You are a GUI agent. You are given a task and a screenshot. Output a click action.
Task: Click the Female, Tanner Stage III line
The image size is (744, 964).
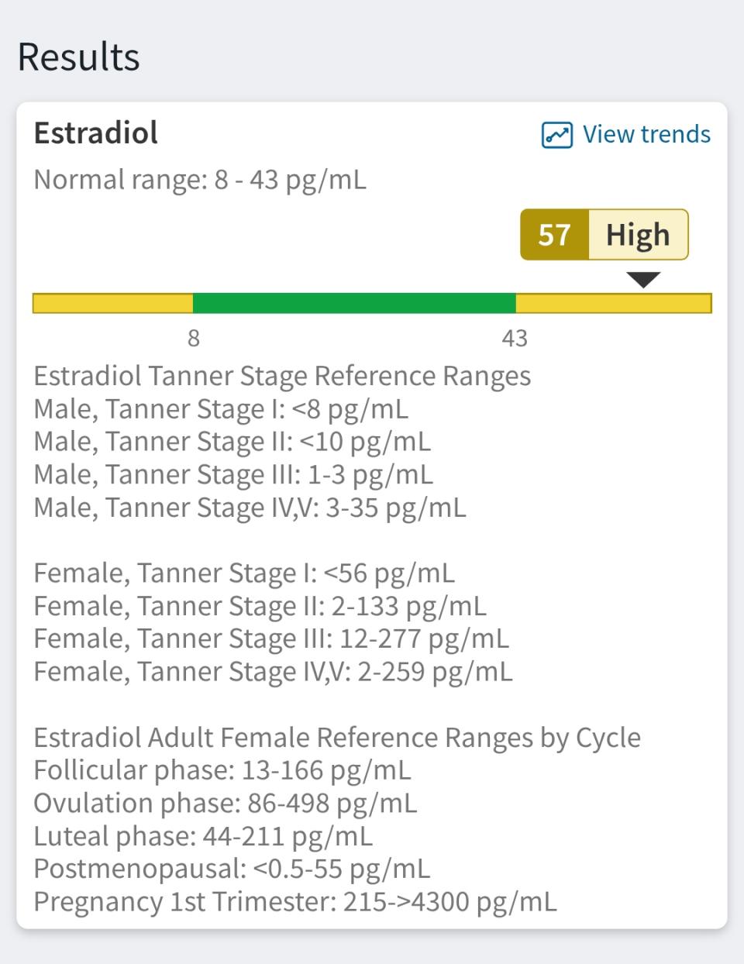(271, 639)
